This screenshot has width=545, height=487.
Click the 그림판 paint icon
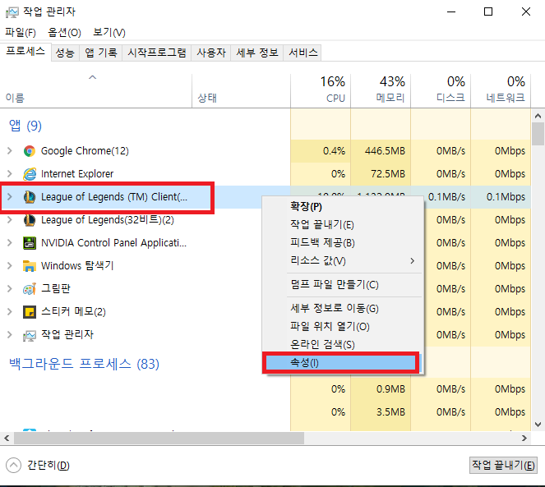tap(30, 288)
